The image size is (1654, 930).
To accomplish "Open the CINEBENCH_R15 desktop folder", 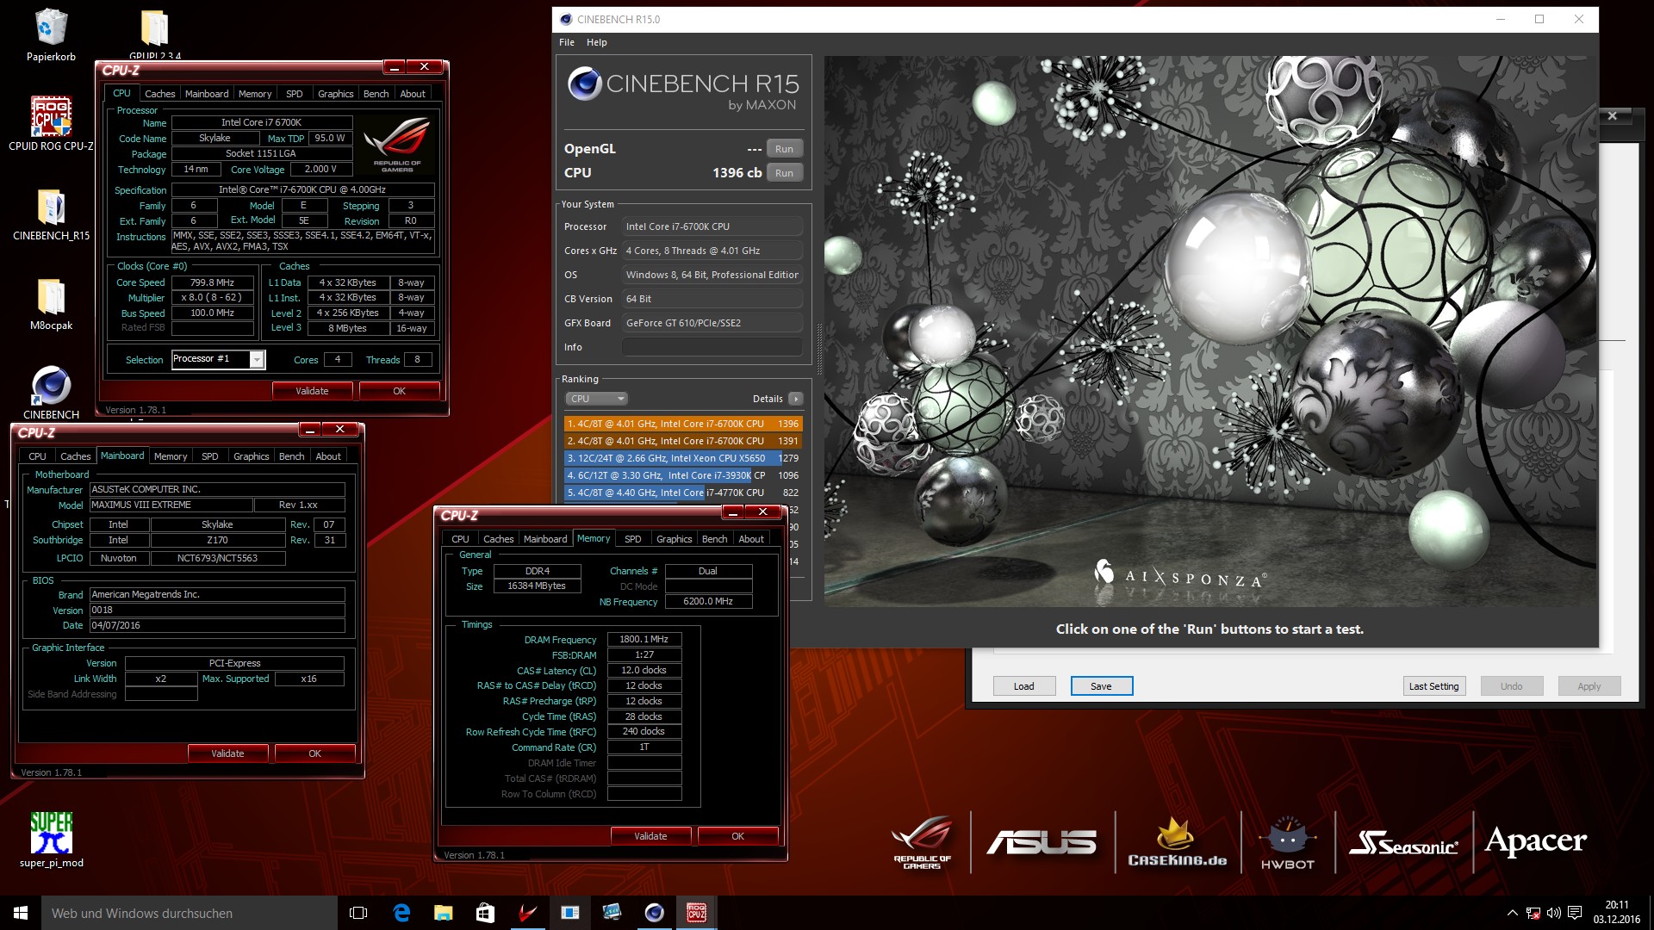I will click(x=51, y=214).
